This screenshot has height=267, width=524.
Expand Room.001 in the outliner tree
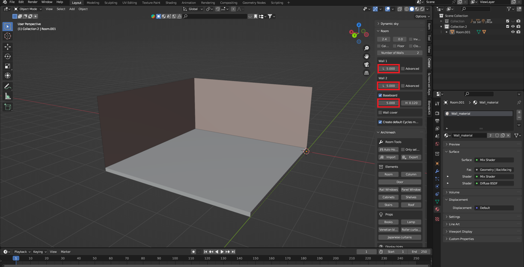447,32
